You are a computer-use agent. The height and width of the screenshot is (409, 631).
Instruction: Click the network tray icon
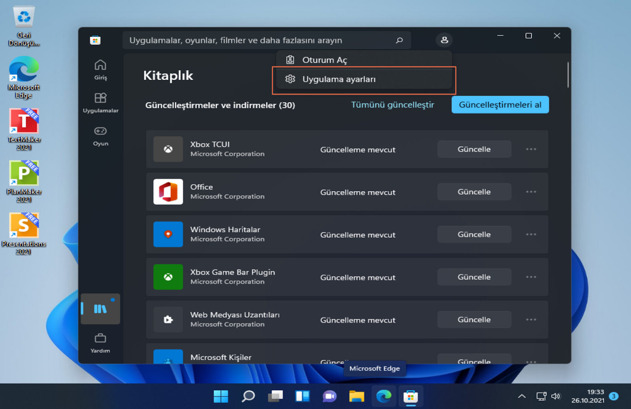pyautogui.click(x=541, y=396)
